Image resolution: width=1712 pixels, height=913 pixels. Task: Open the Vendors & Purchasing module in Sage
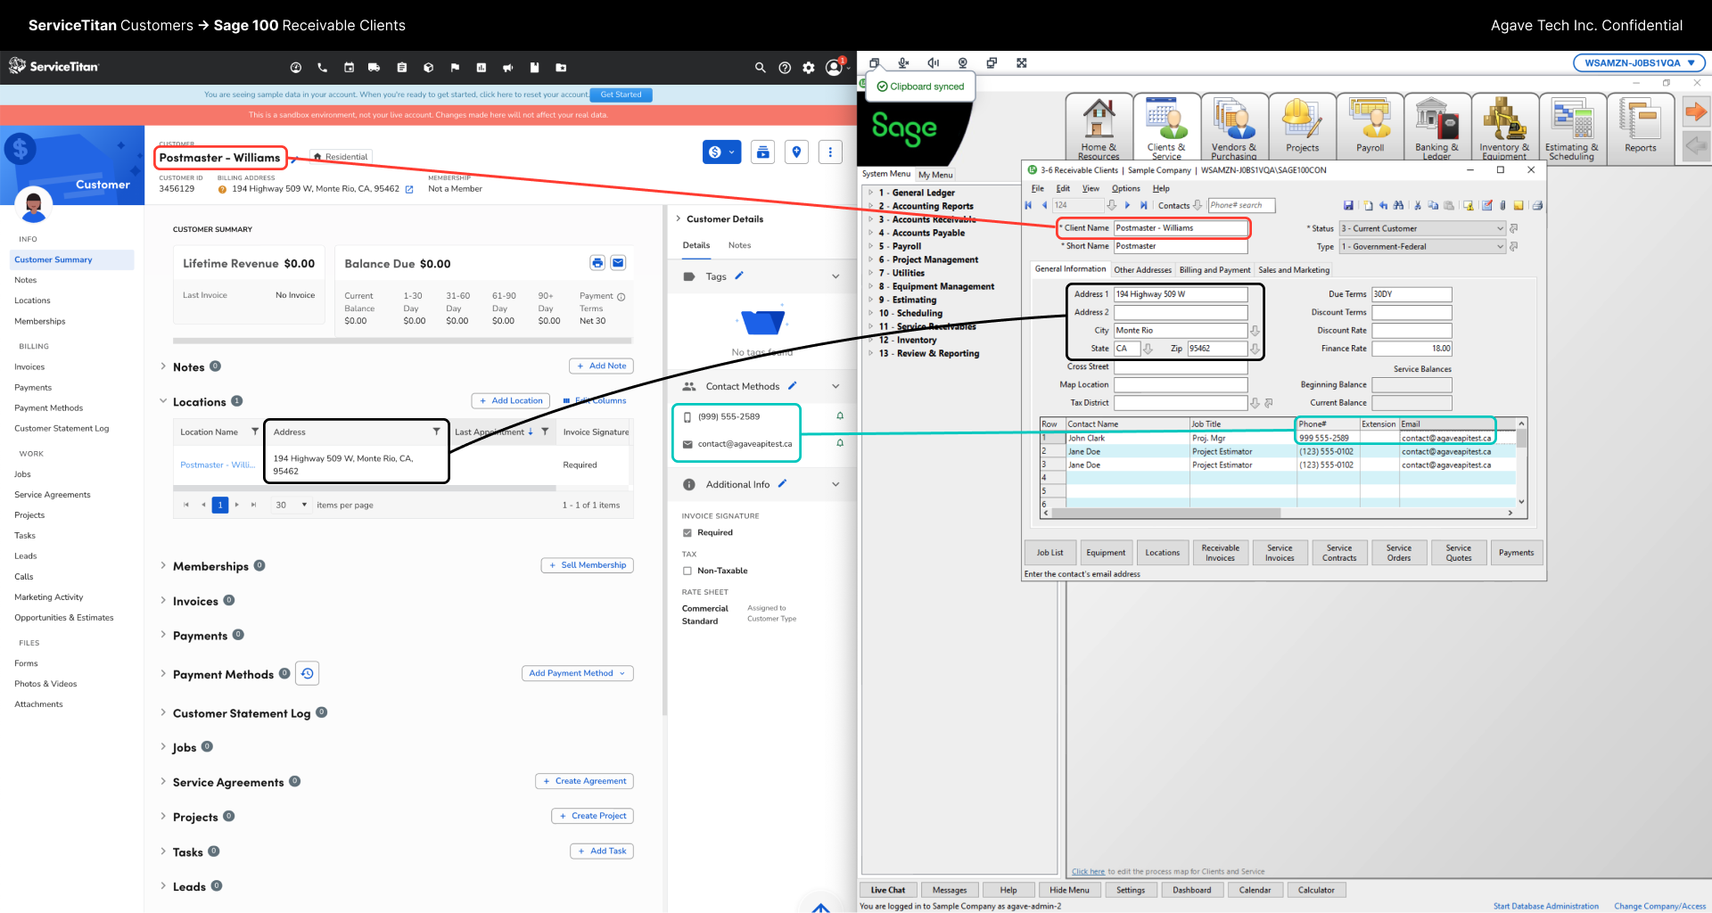(1234, 128)
